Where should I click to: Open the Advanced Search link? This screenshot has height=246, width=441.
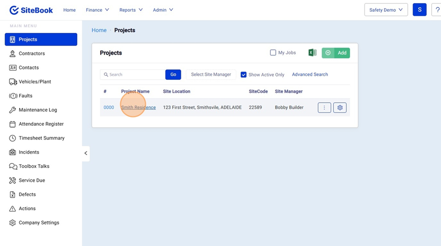[310, 74]
